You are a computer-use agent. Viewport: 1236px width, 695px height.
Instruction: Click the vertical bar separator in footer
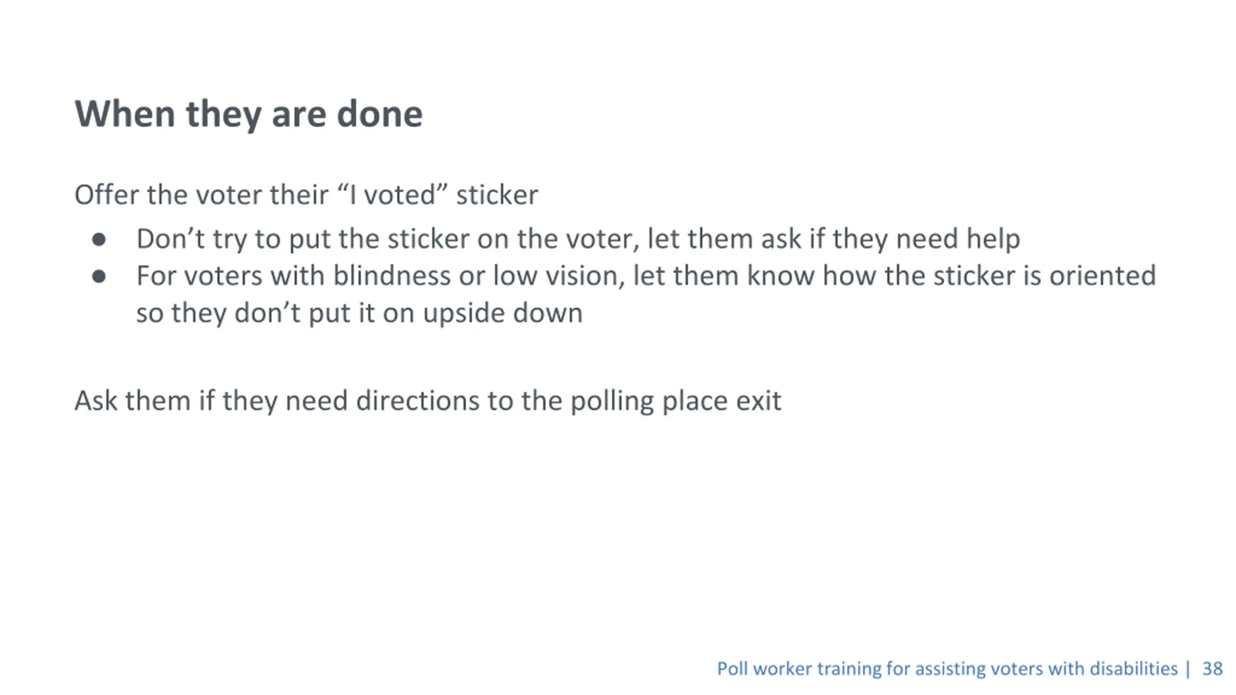point(1188,669)
